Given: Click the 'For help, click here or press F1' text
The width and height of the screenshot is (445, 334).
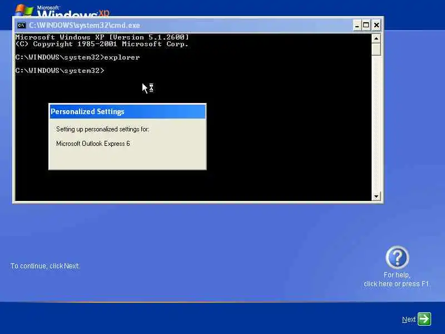Looking at the screenshot, I should tap(397, 279).
